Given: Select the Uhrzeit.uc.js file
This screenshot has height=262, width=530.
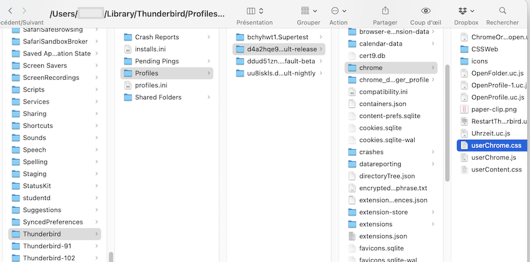Looking at the screenshot, I should point(492,133).
